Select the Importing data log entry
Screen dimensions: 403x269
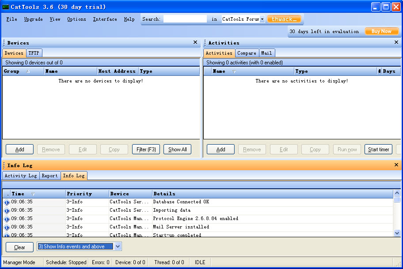(172, 210)
